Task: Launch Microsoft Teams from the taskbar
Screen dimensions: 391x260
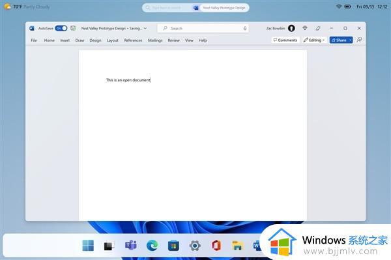Action: [x=131, y=246]
